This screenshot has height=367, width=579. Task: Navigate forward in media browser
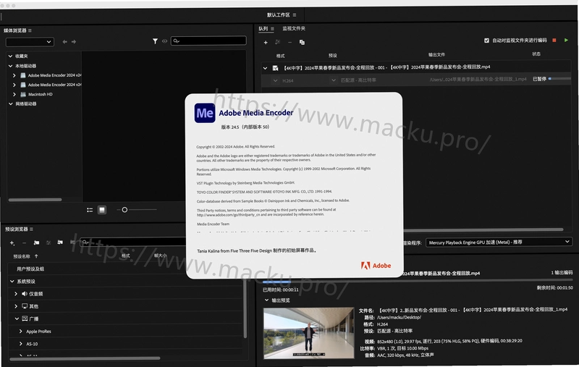[x=74, y=42]
